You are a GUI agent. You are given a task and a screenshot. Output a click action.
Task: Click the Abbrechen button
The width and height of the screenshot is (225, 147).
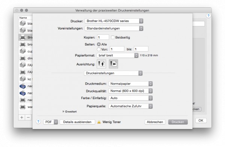pyautogui.click(x=155, y=122)
